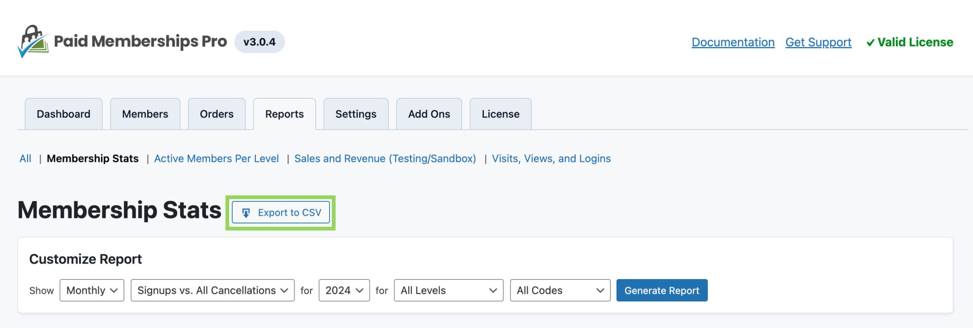
Task: Click the Membership Stats page heading
Action: coord(119,210)
